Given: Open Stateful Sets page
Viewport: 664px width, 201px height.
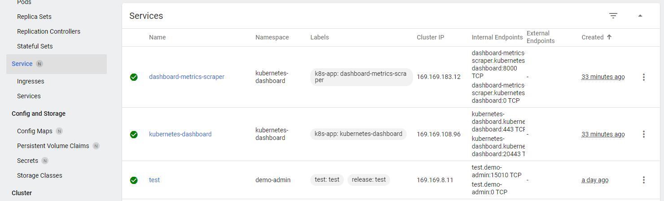Looking at the screenshot, I should pyautogui.click(x=35, y=46).
